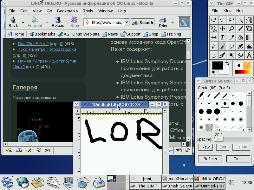The height and width of the screenshot is (190, 254).
Task: Open Untitled image window menu arrow
Action: pos(77,104)
